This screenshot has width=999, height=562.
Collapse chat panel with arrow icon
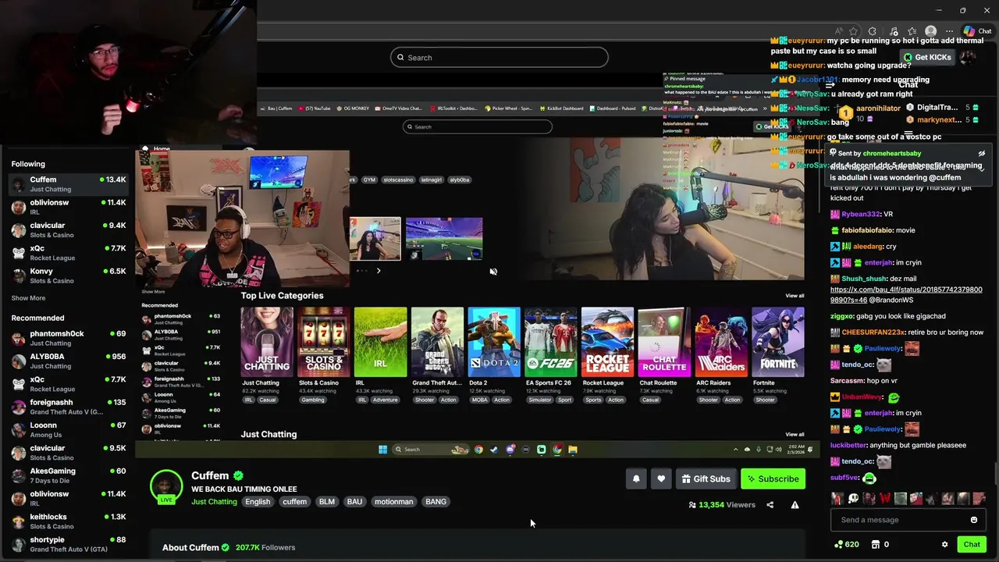point(830,85)
